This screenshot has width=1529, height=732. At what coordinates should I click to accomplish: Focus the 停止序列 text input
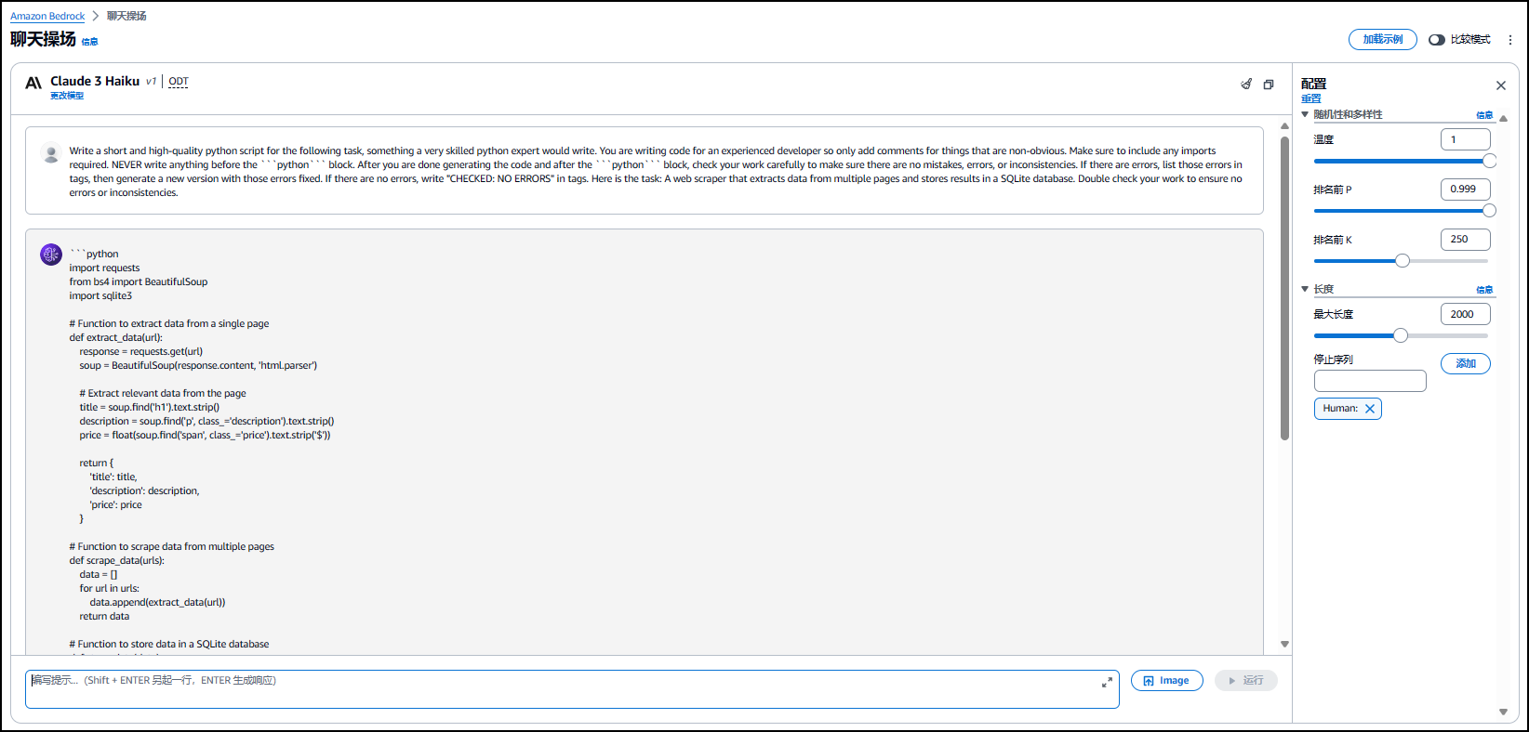(x=1370, y=381)
